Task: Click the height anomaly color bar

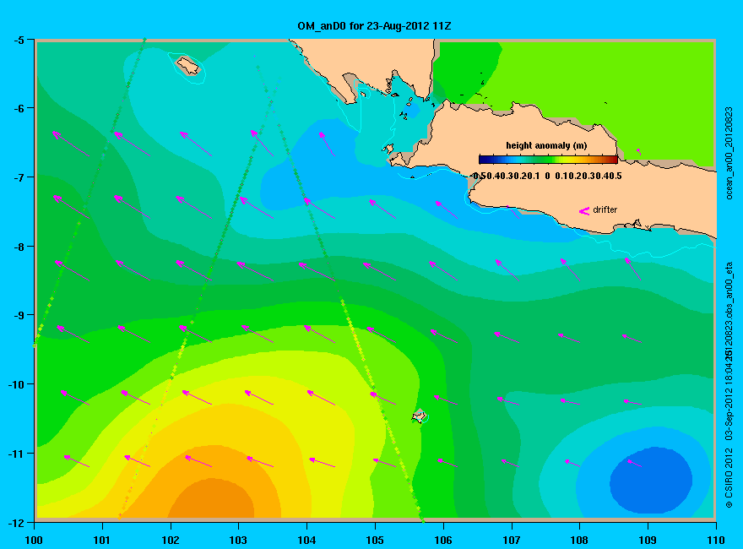Action: tap(548, 160)
